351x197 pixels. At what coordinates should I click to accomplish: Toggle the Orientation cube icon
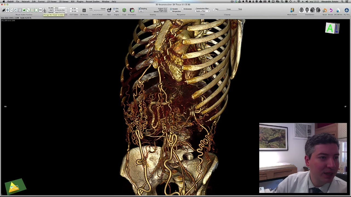click(x=132, y=10)
